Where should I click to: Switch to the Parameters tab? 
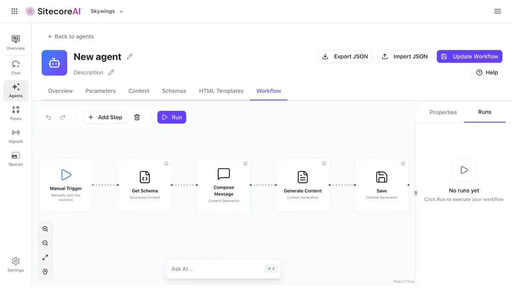100,91
